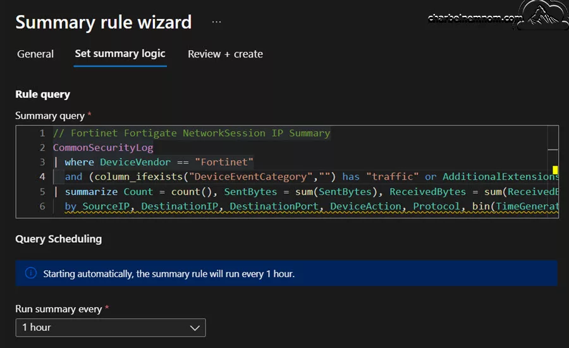This screenshot has width=569, height=348.
Task: Click the info icon in the blue banner
Action: click(31, 273)
